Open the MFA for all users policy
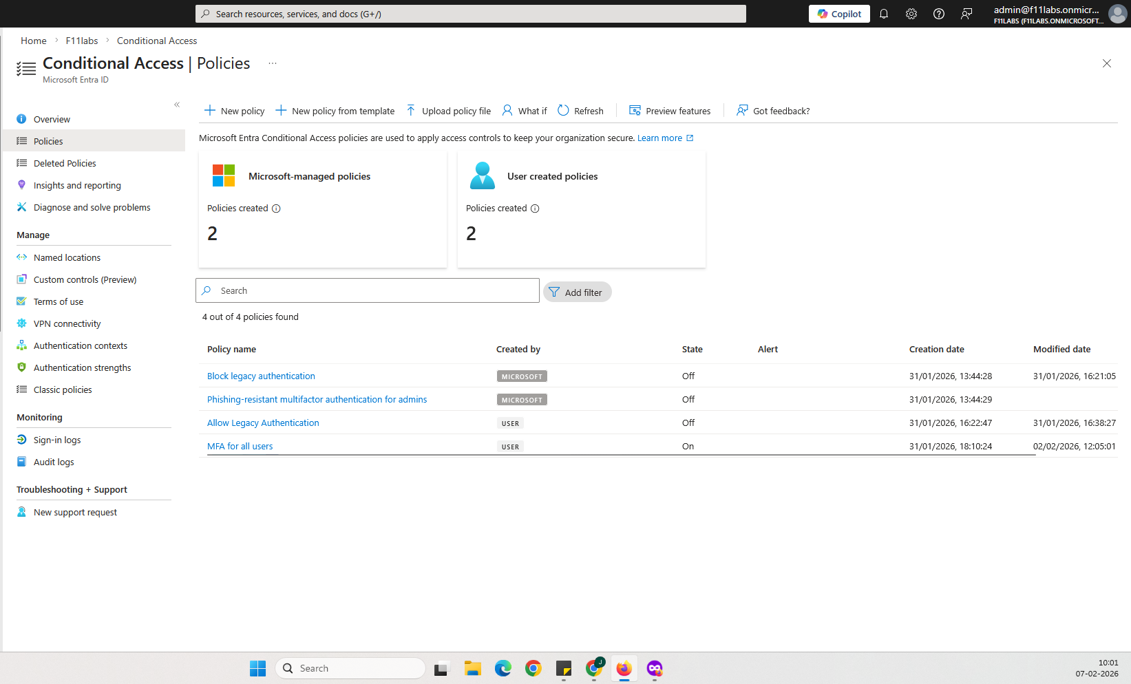The image size is (1131, 684). click(x=240, y=446)
